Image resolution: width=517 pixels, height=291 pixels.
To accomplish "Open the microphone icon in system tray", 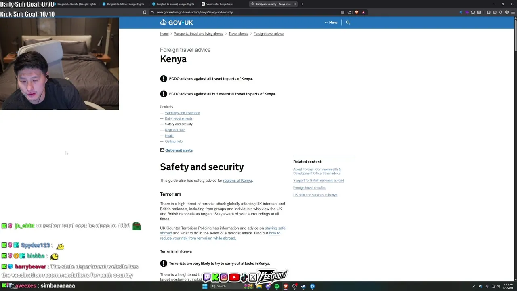I will 487,286.
